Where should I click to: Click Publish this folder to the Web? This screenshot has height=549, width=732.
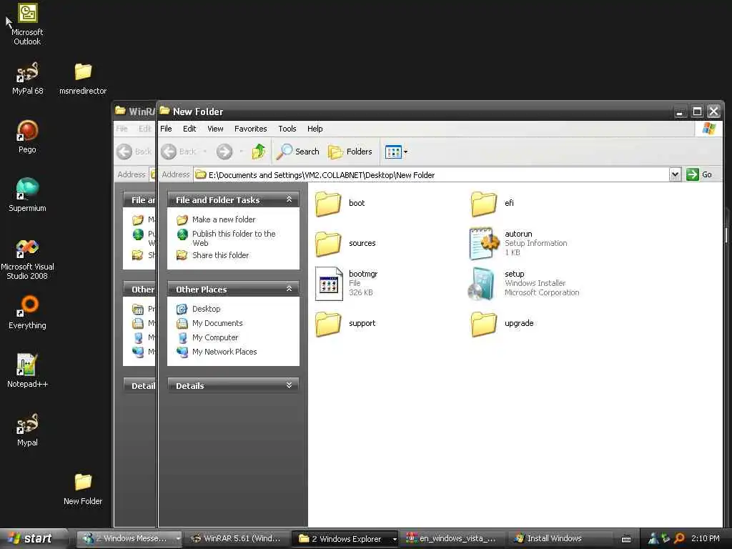click(227, 238)
